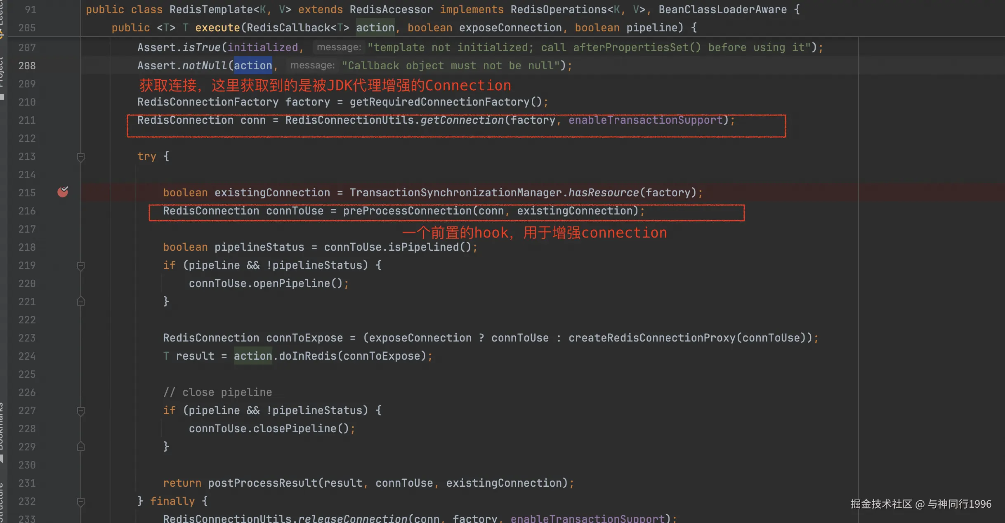Screen dimensions: 1005x523
Task: Click fold end marker on line 221
Action: pyautogui.click(x=81, y=302)
